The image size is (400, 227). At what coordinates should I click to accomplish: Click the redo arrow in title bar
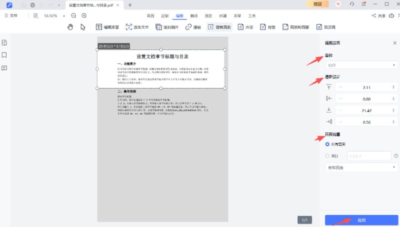51,5
